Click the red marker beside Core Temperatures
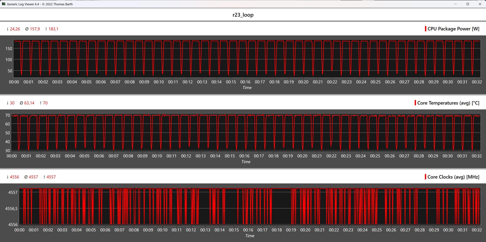The width and height of the screenshot is (486, 242). pyautogui.click(x=415, y=103)
